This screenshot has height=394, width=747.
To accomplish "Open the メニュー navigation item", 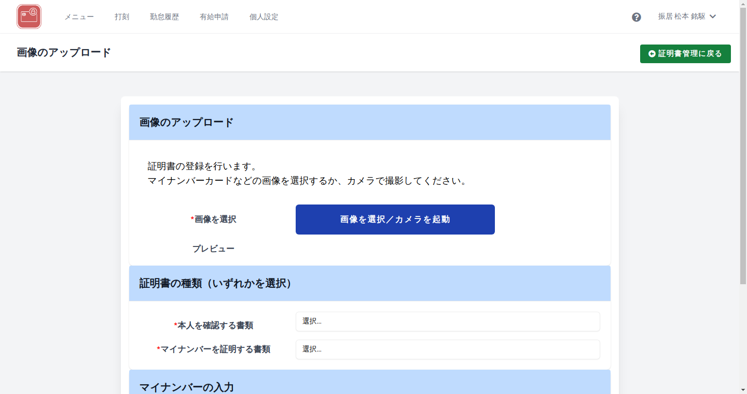I will click(79, 17).
